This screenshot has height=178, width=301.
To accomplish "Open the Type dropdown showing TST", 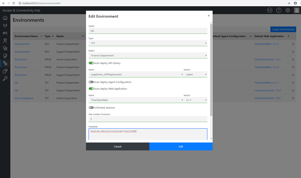I will 148,43.
